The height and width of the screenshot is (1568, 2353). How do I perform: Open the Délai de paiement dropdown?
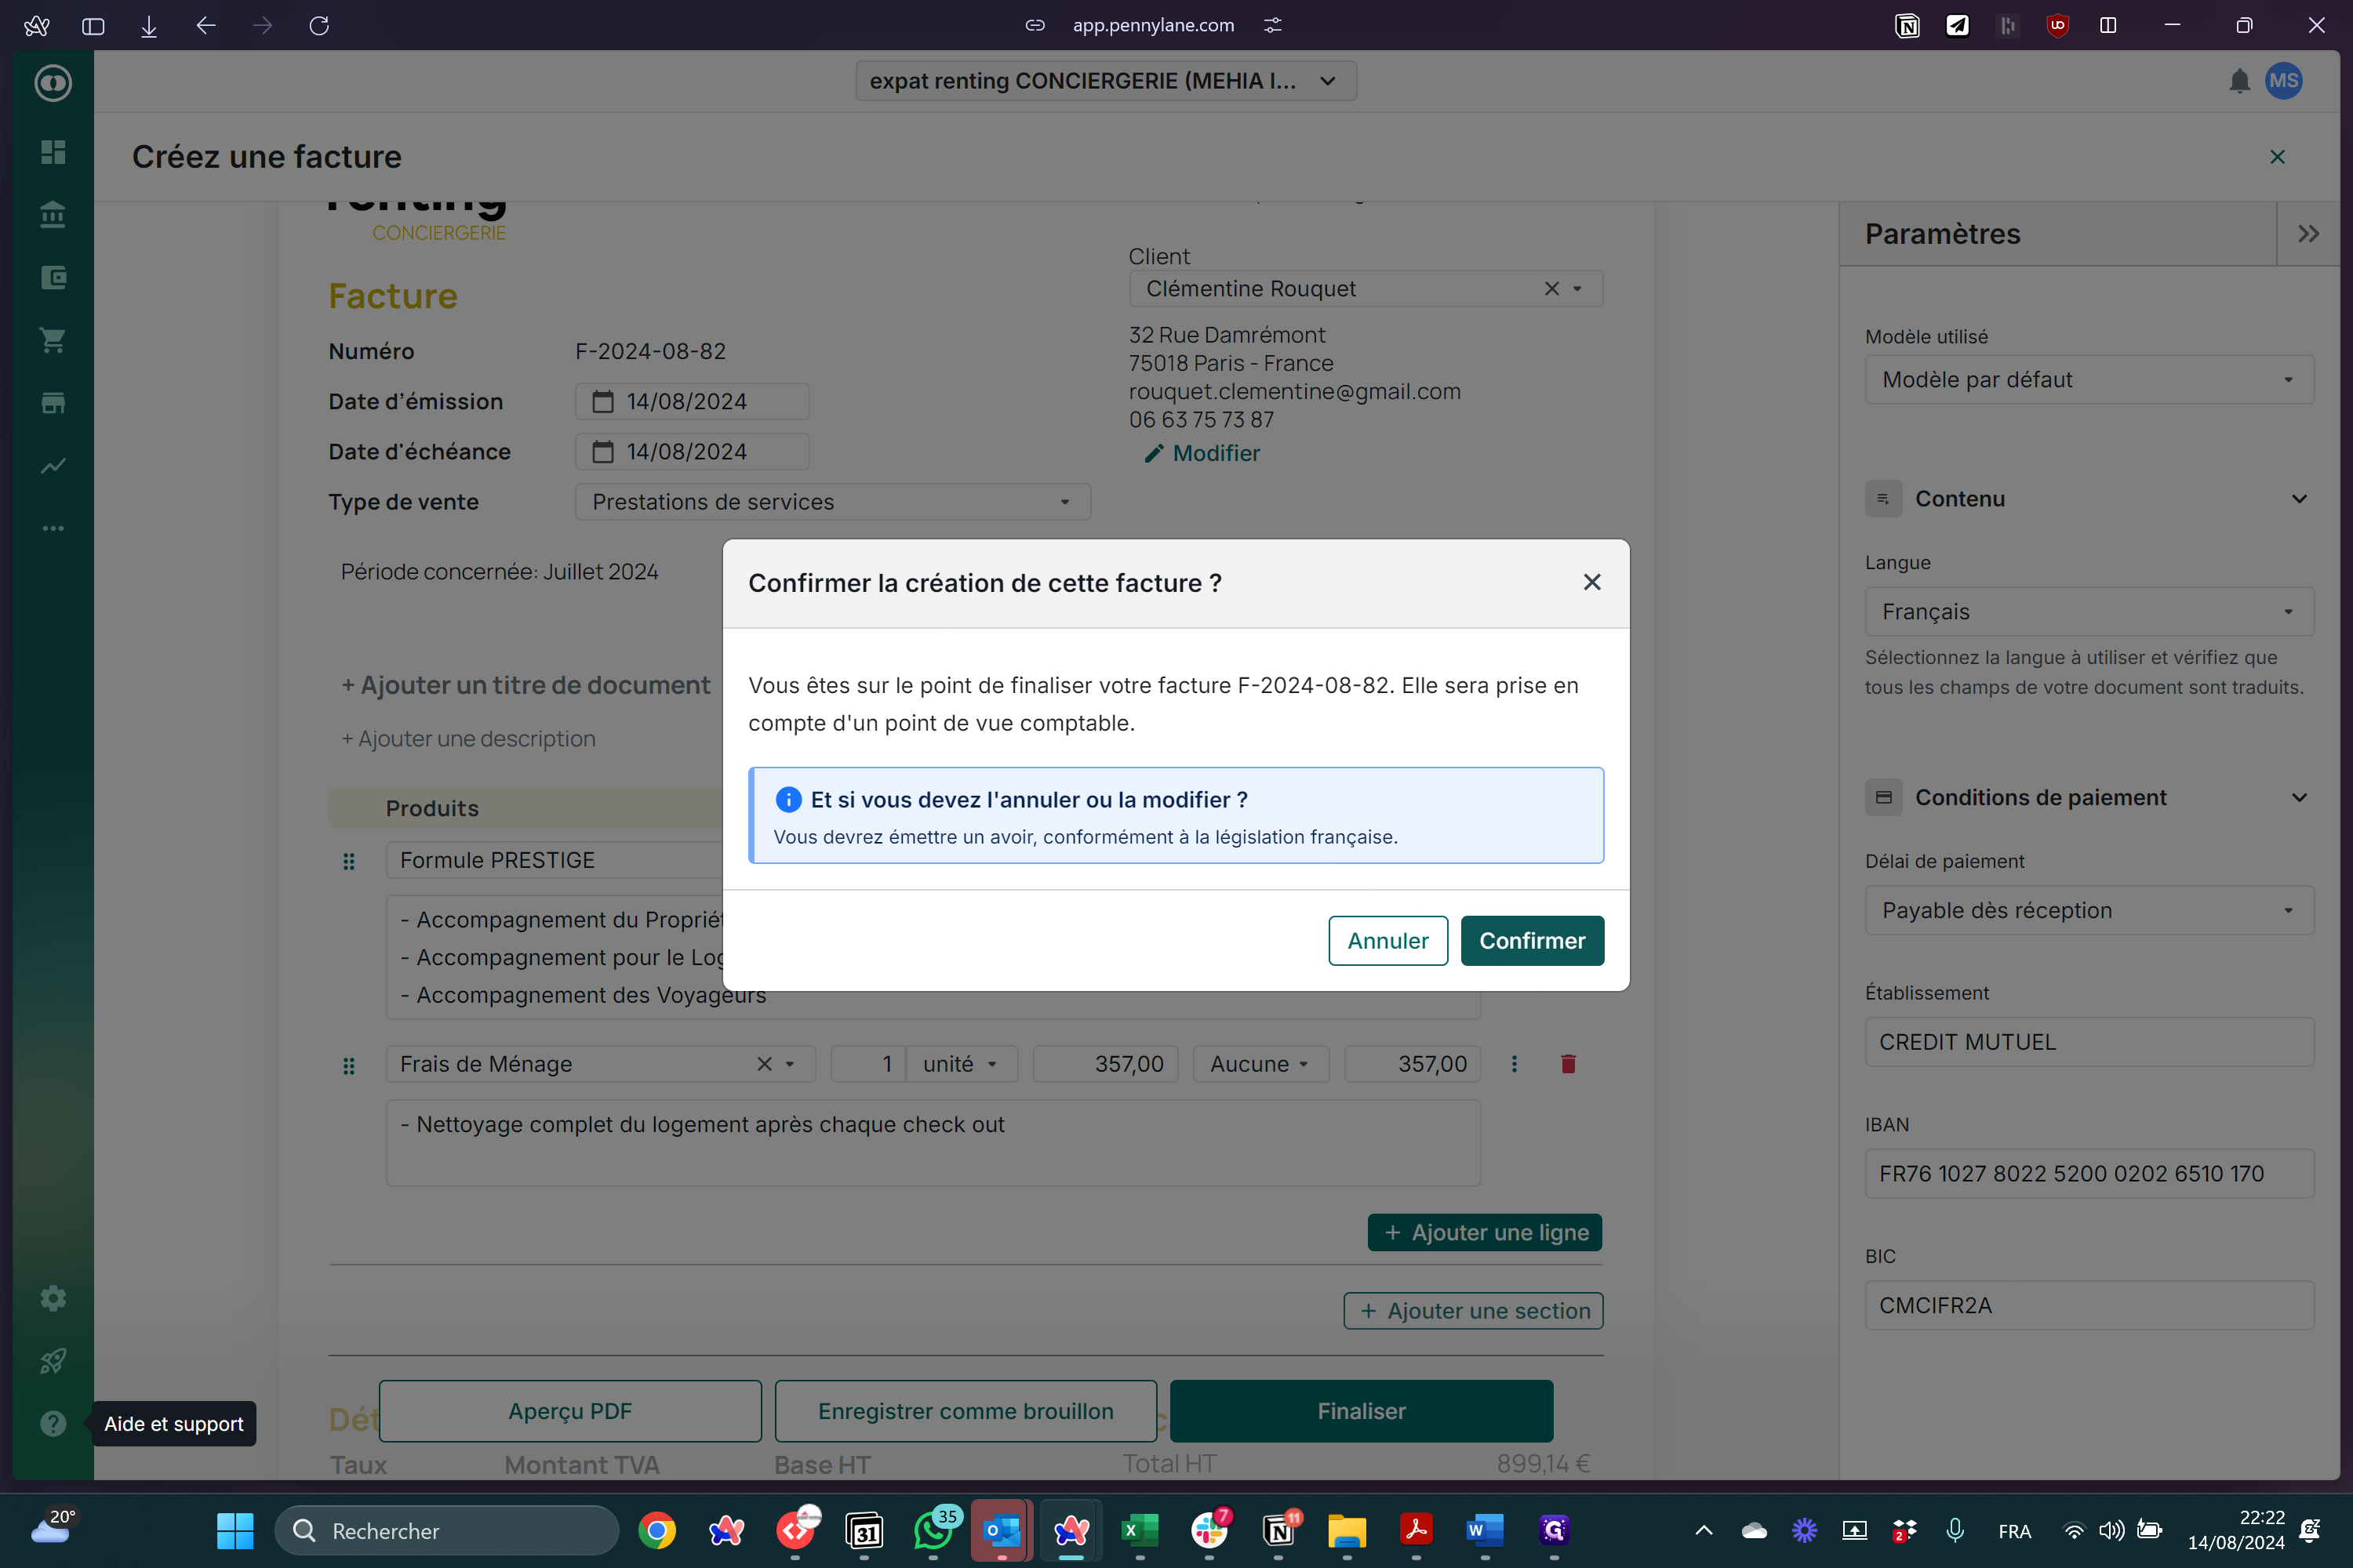pos(2089,910)
